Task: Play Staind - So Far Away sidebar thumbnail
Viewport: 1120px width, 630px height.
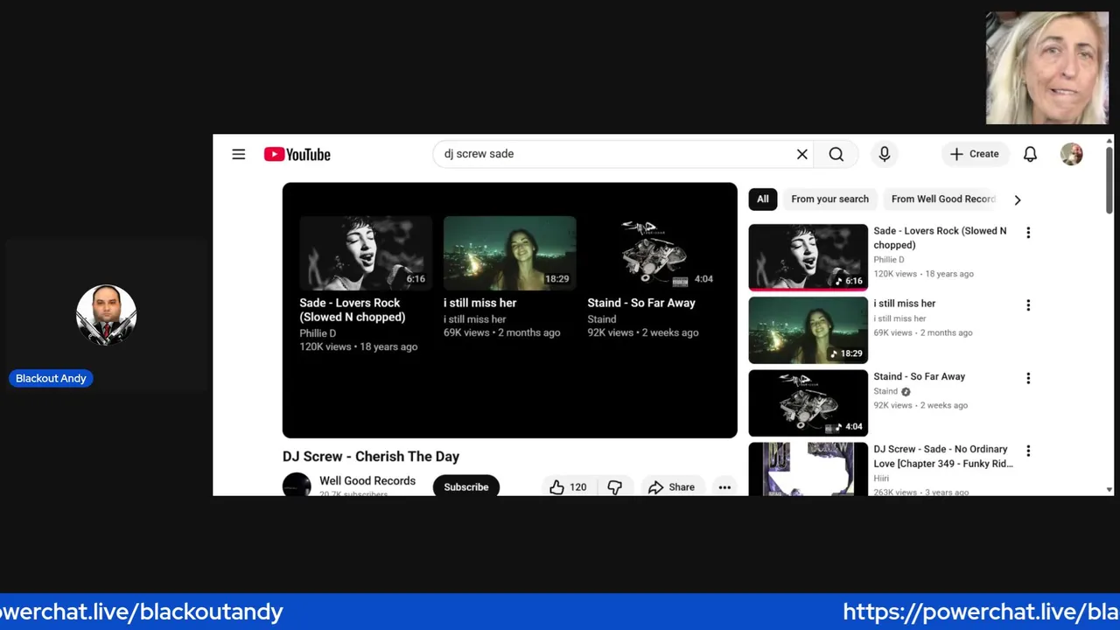Action: coord(808,402)
